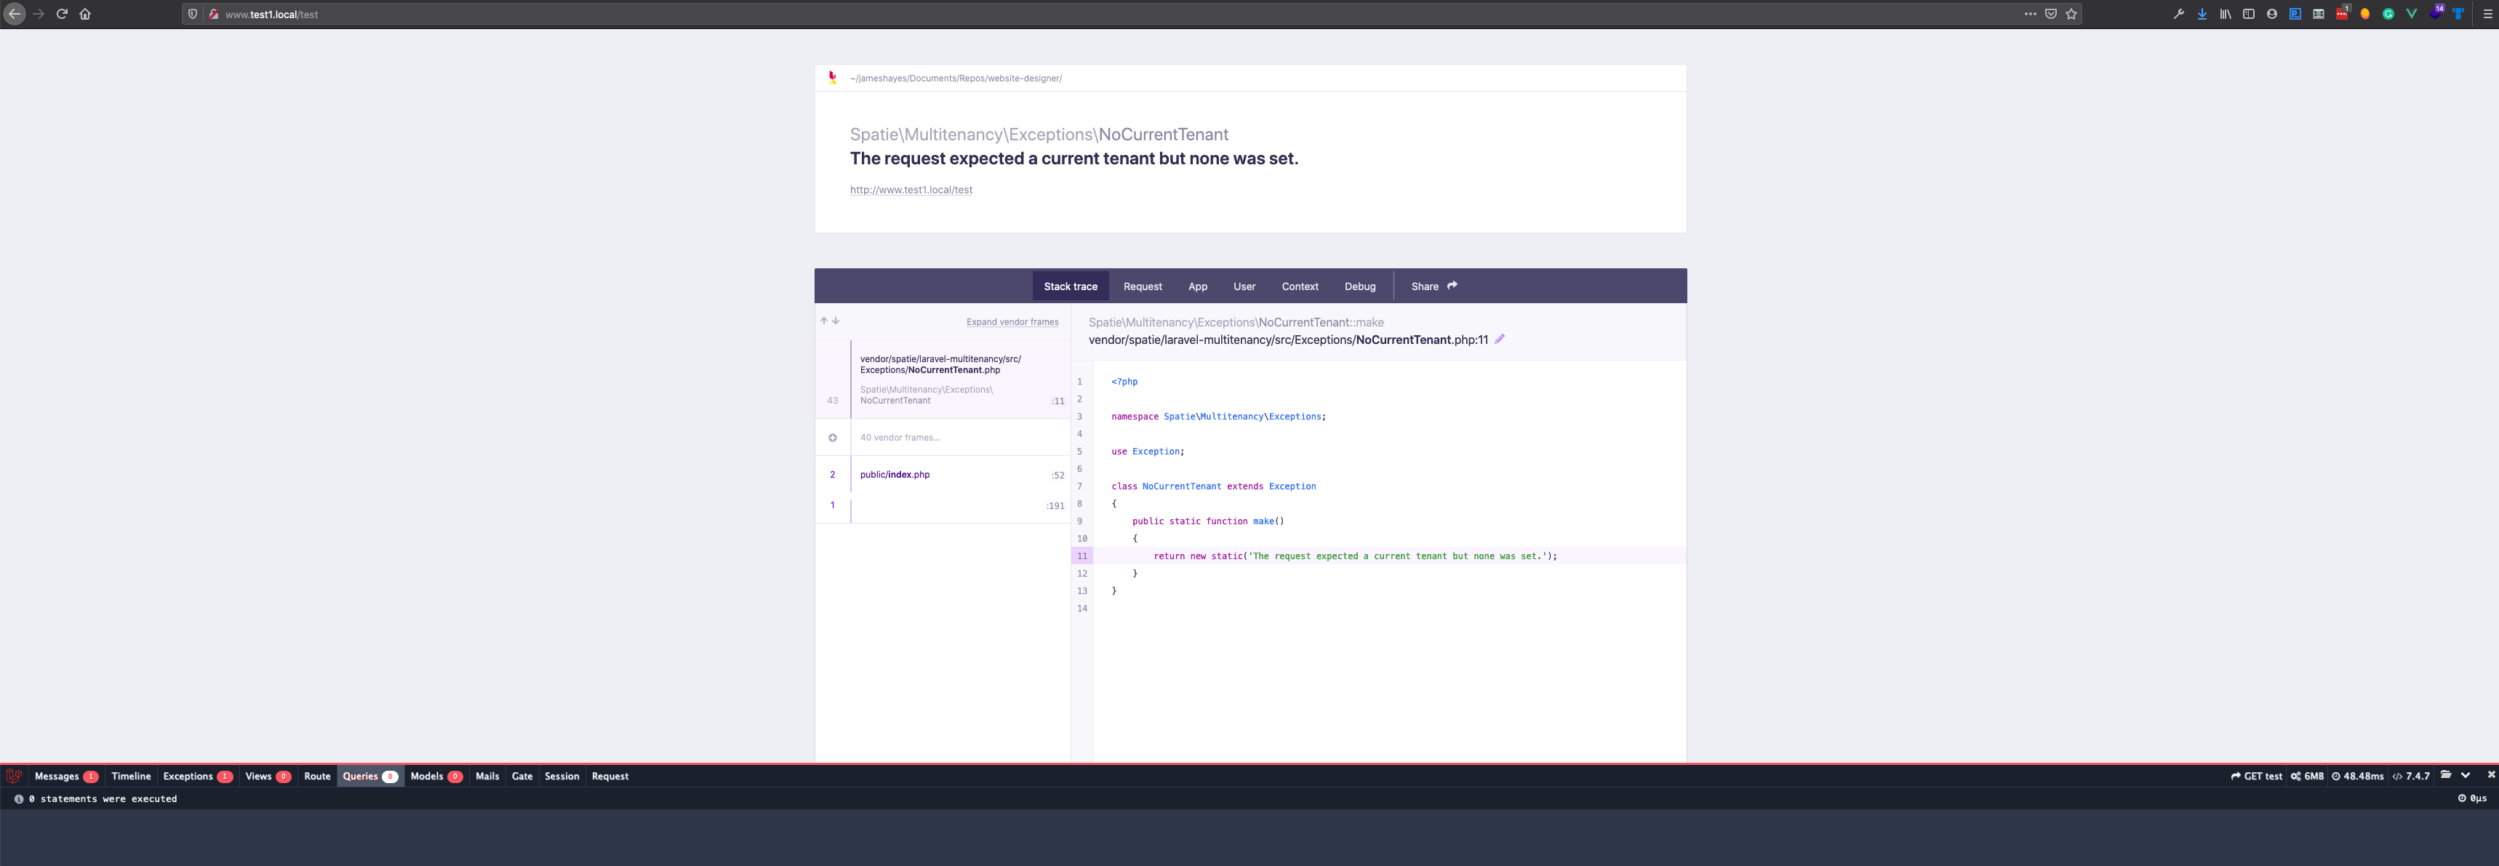Viewport: 2499px width, 866px height.
Task: Click the Downloads arrow icon in browser toolbar
Action: 2202,14
